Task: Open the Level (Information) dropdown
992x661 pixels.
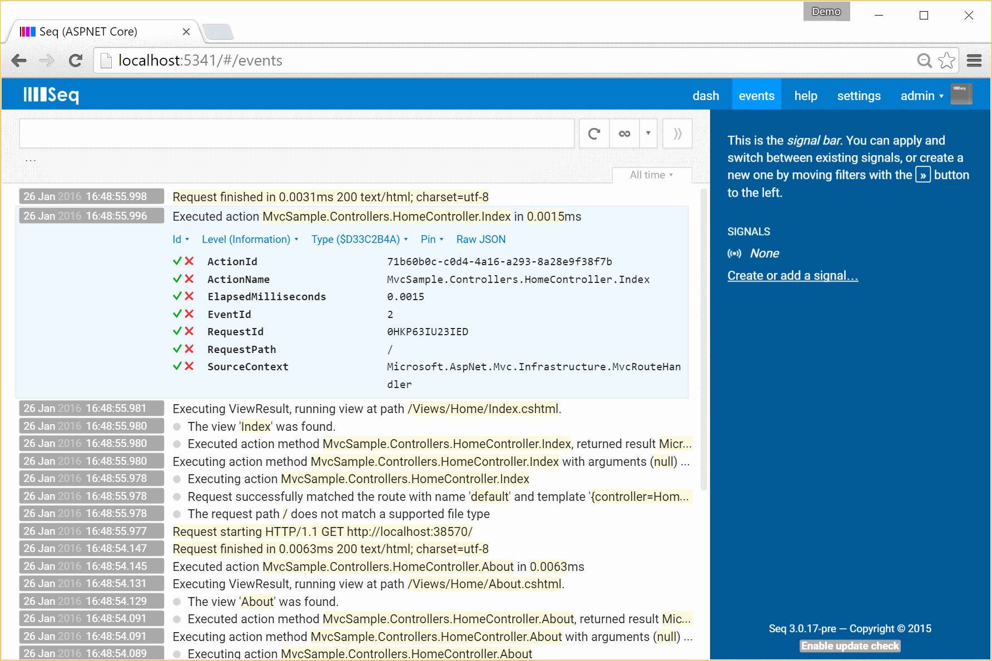Action: tap(250, 239)
